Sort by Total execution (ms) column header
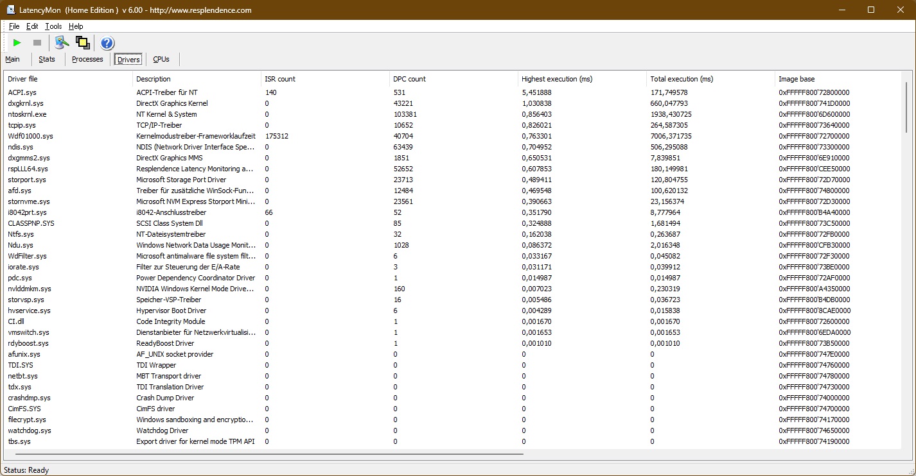This screenshot has height=476, width=916. 711,79
